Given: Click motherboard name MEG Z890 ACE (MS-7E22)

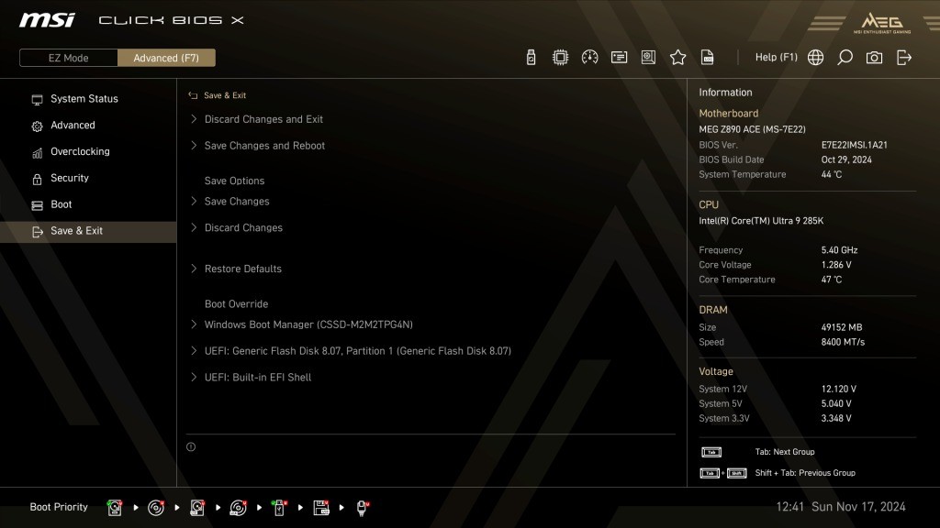Looking at the screenshot, I should (752, 129).
